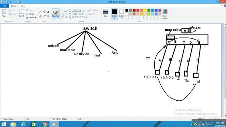Screen dimensions: 226x127
Task: Customize Quick Access Toolbar dropdown arrow
Action: click(20, 2)
